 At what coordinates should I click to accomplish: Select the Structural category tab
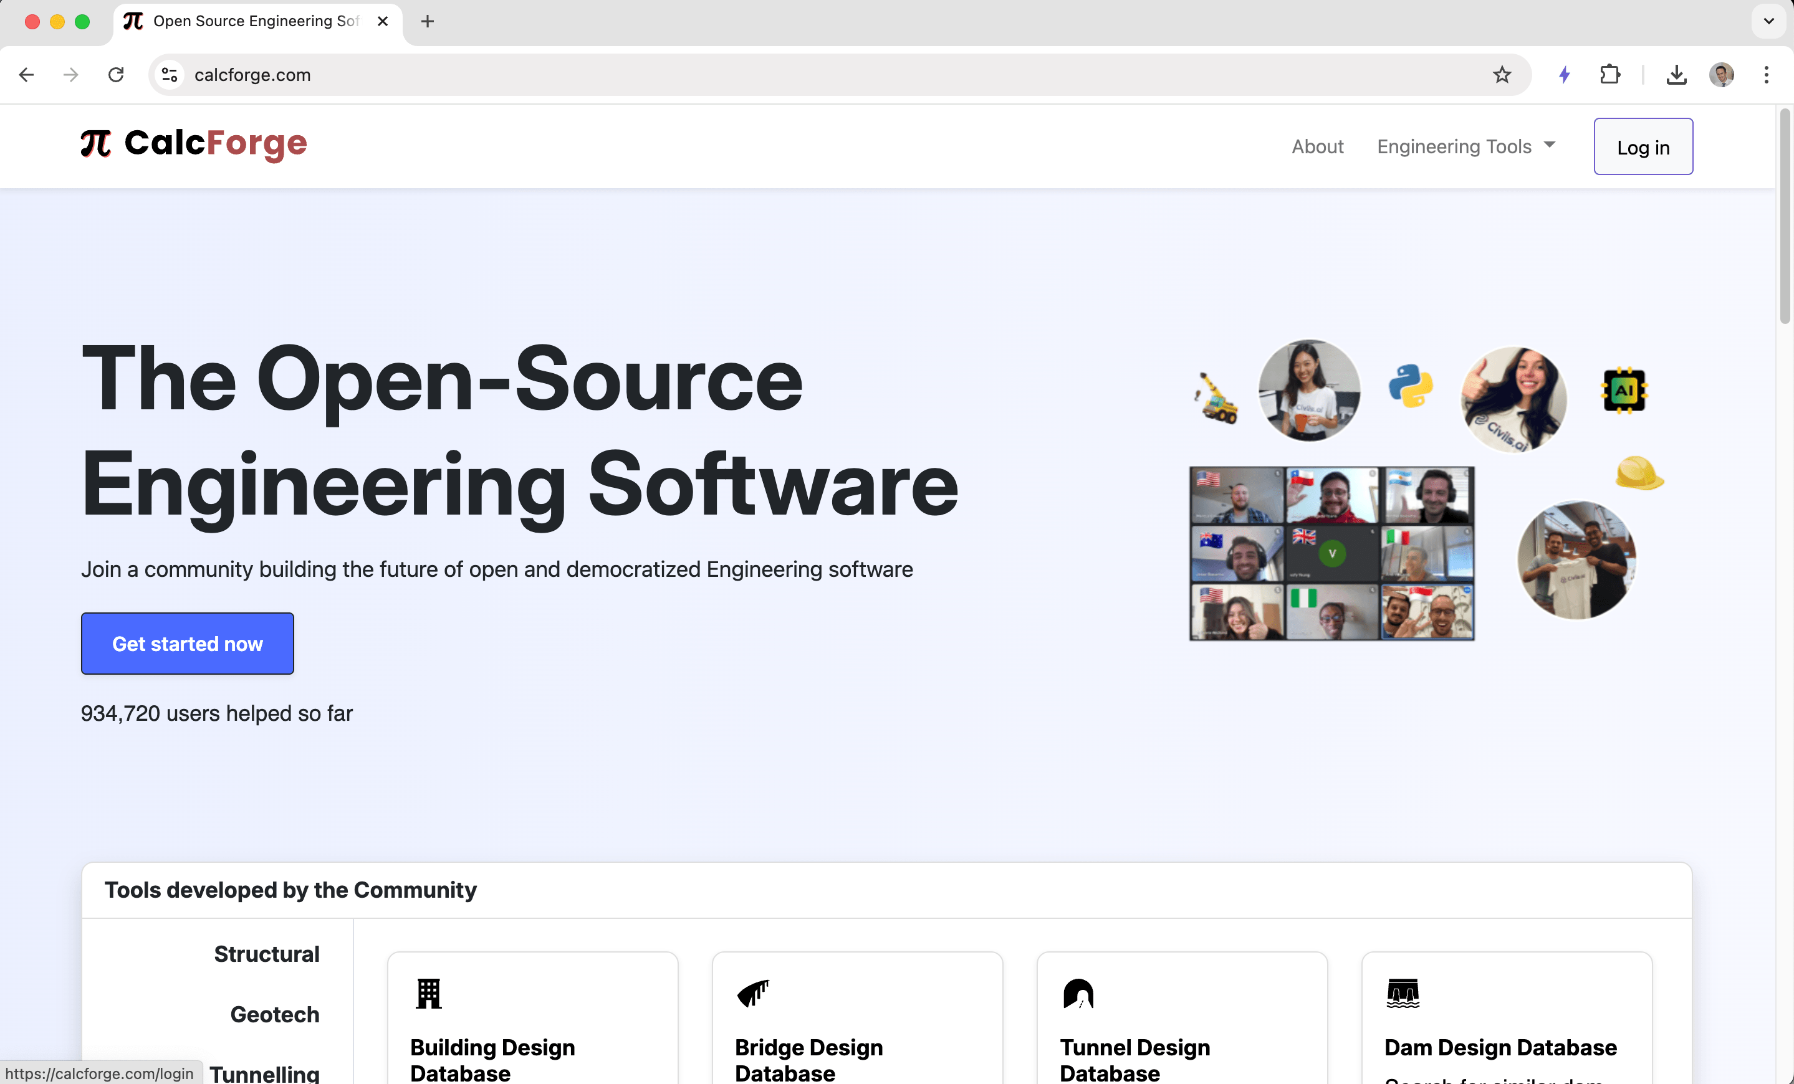point(266,953)
